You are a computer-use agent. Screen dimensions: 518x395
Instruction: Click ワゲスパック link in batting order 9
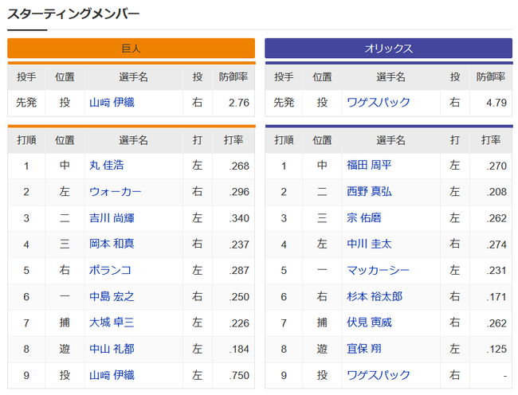click(379, 375)
